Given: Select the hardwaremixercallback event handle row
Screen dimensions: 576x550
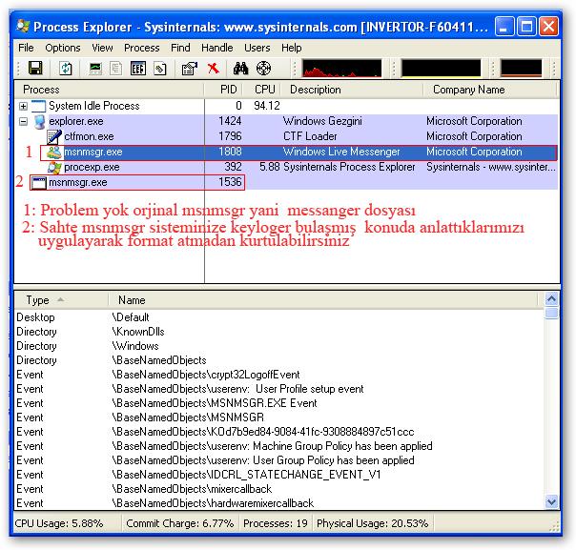Looking at the screenshot, I should point(279,503).
